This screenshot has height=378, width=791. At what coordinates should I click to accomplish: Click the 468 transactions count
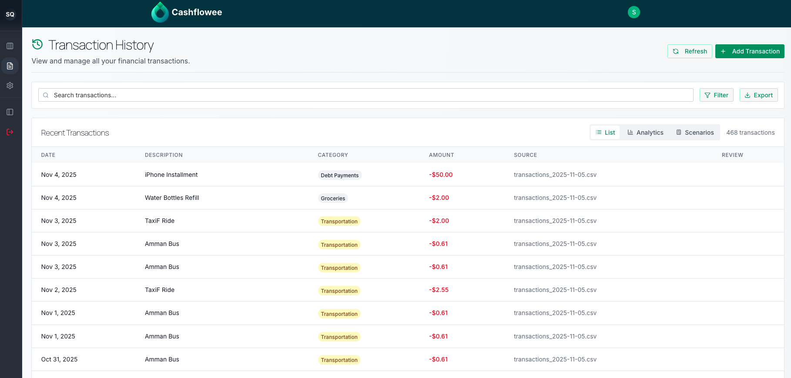[x=750, y=133]
